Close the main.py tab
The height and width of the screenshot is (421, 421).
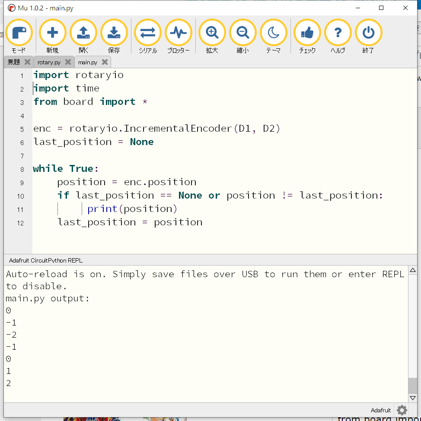104,62
